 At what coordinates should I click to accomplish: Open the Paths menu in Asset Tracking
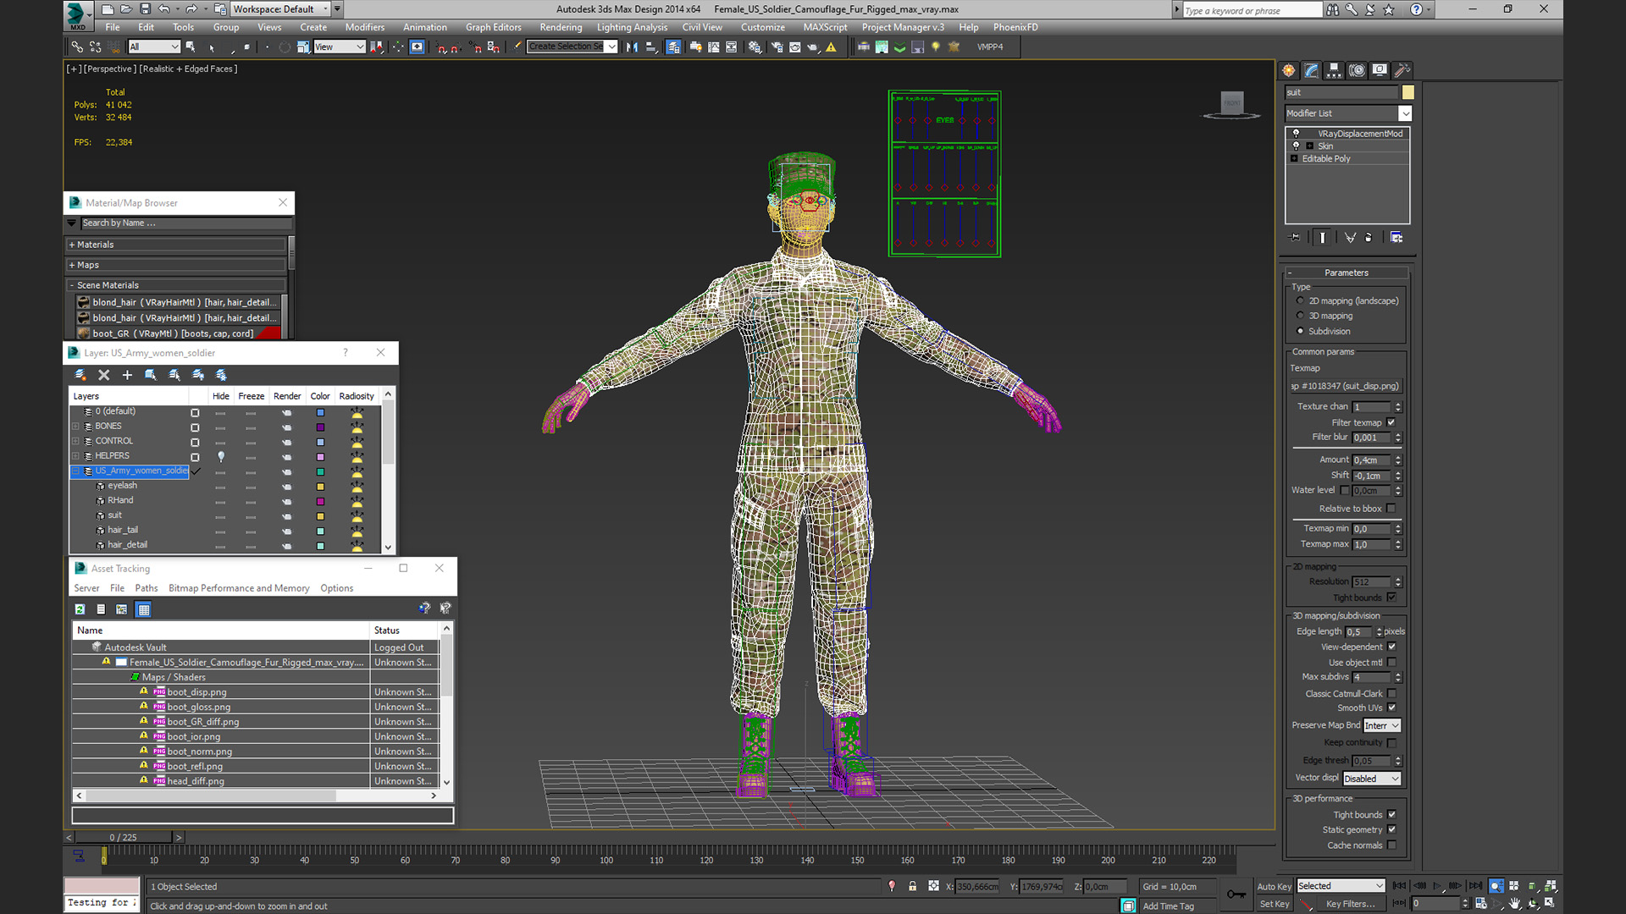coord(147,588)
